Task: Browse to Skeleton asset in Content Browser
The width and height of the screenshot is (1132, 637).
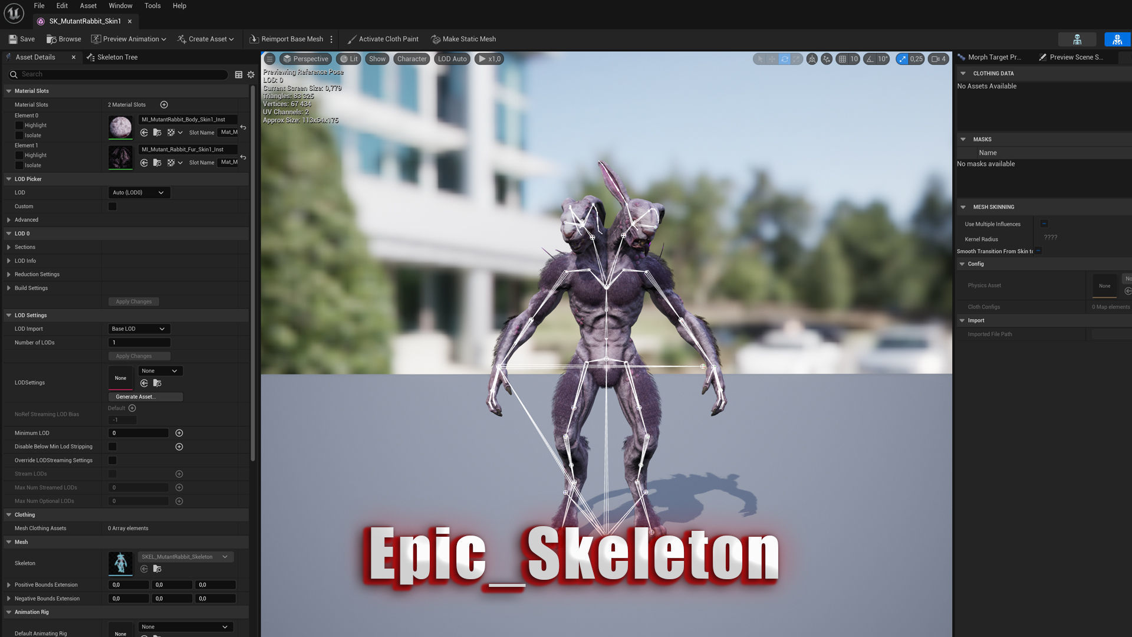Action: click(157, 569)
